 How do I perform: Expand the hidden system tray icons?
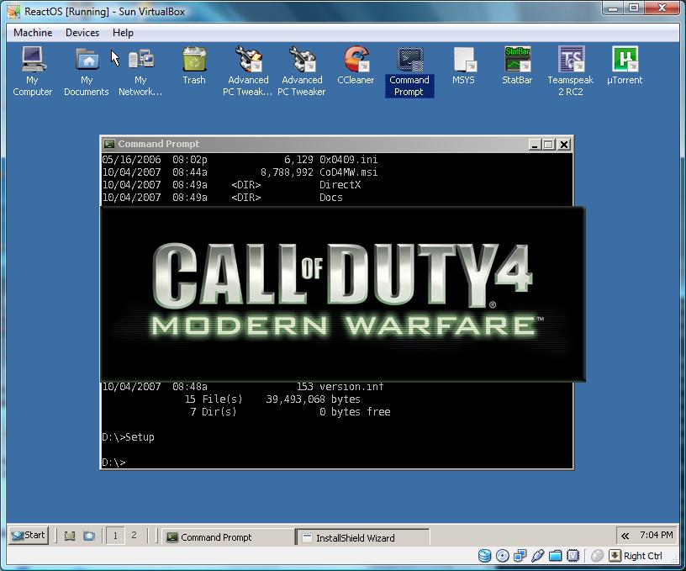(x=625, y=536)
